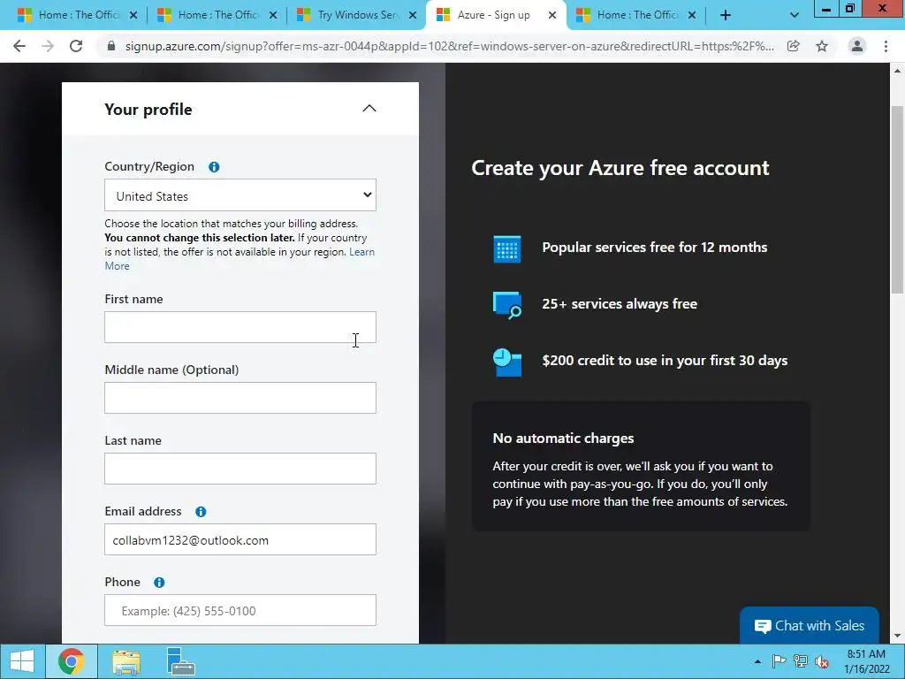905x679 pixels.
Task: Open Chat with Sales
Action: click(810, 625)
